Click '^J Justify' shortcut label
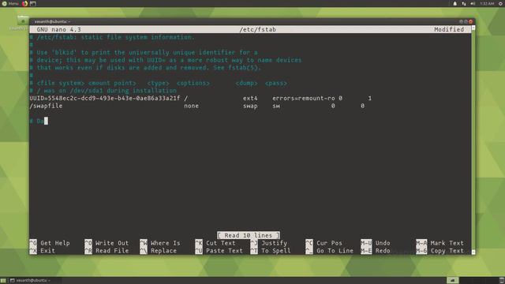Screen dimensions: 505x284 click(268, 243)
